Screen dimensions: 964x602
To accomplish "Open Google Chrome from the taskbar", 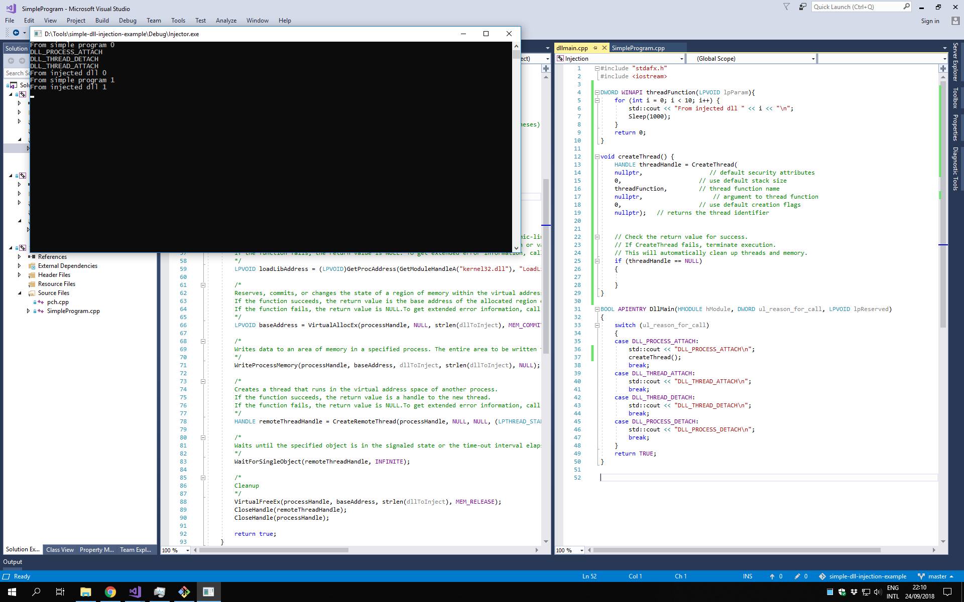I will click(x=110, y=592).
